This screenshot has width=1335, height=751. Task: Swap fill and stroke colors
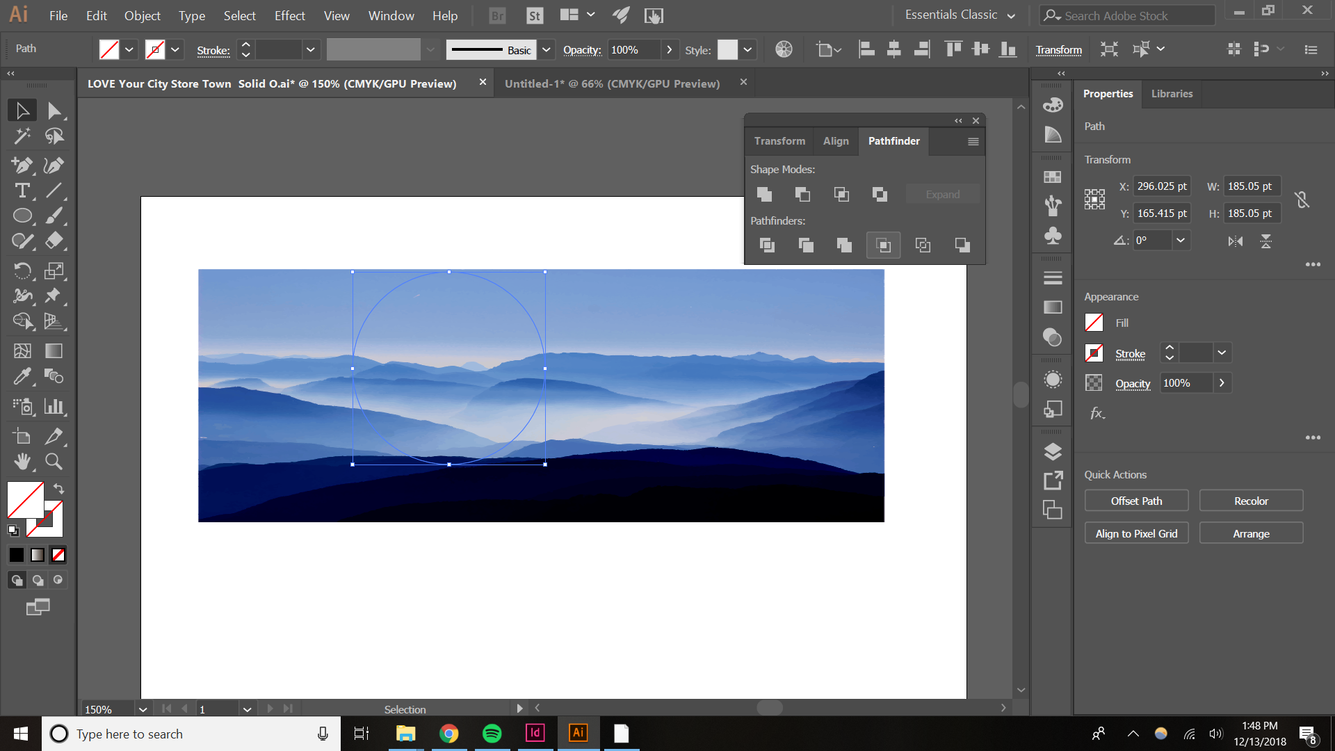point(59,489)
